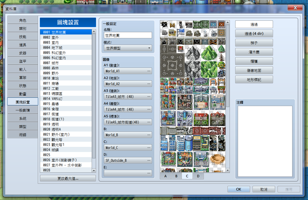
Task: Toggle passage on the orange fruit tree tile
Action: pos(221,65)
